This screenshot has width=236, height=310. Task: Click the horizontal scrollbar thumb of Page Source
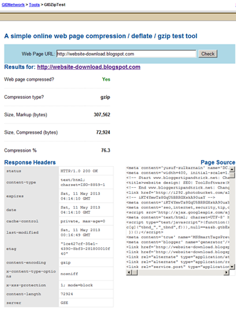135,273
